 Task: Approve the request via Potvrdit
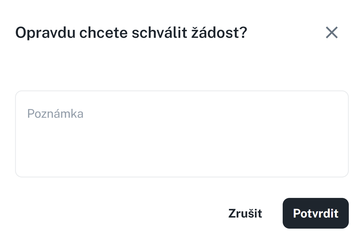tap(315, 213)
